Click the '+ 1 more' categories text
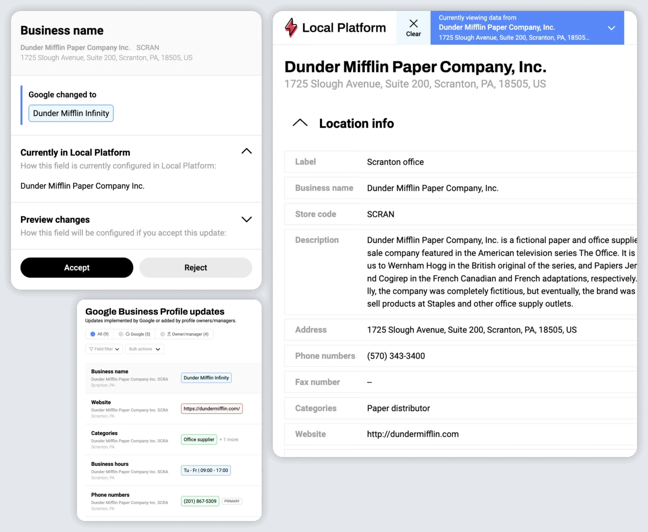The height and width of the screenshot is (532, 648). [x=229, y=440]
